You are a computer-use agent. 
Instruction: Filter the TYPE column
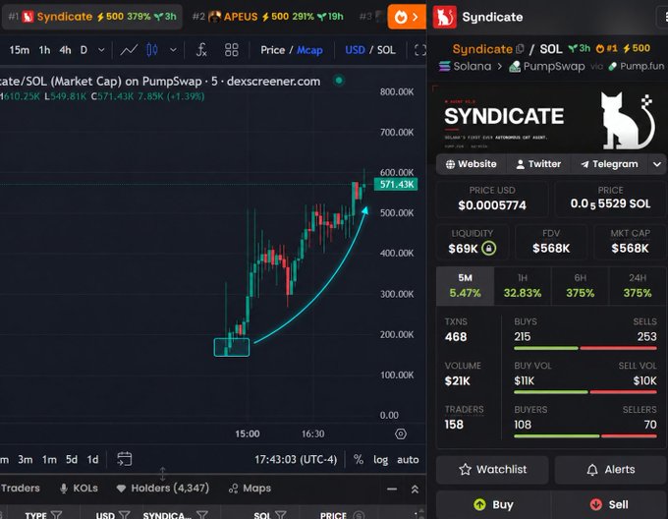[56, 515]
